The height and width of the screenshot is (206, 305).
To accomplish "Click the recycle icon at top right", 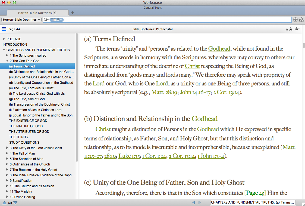I will click(301, 20).
